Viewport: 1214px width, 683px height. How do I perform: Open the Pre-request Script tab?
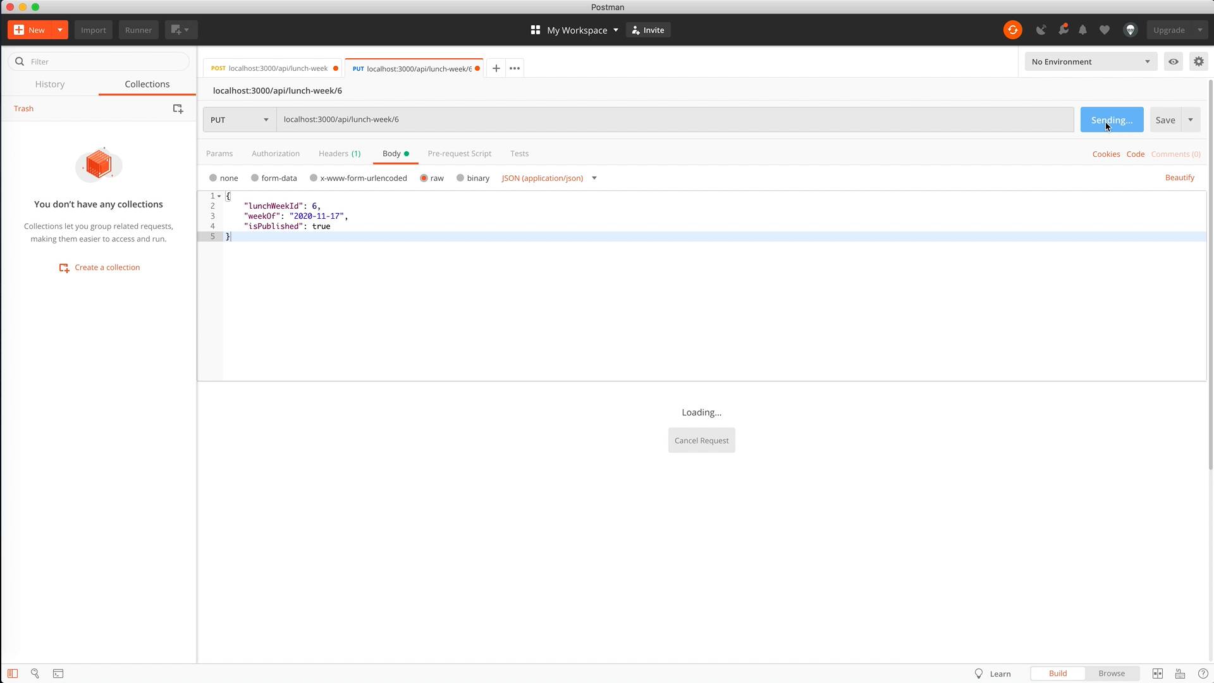point(460,154)
